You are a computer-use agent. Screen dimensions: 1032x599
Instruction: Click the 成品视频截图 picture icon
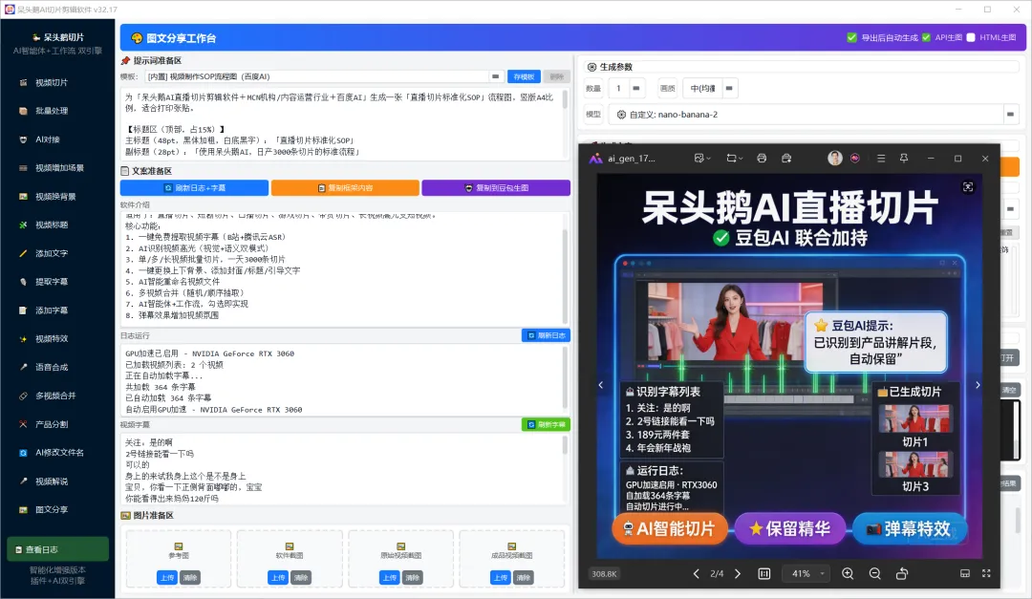tap(512, 546)
